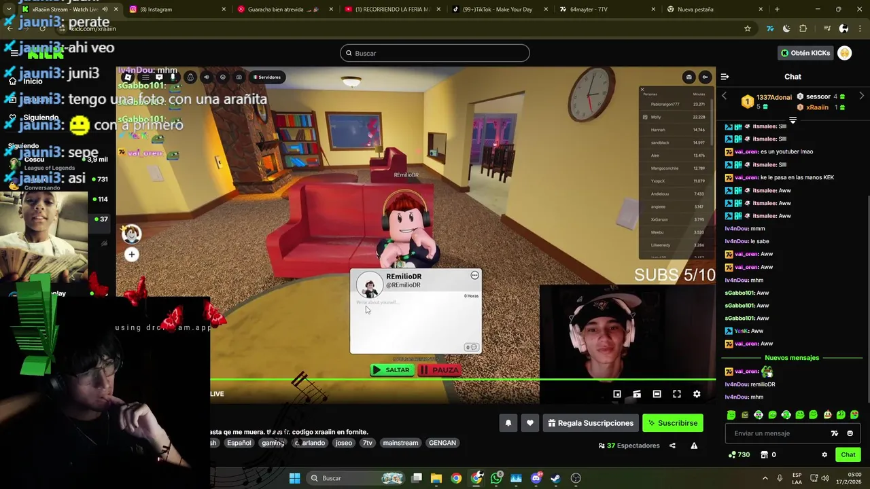Click the Español tag
The image size is (870, 489).
click(x=239, y=443)
